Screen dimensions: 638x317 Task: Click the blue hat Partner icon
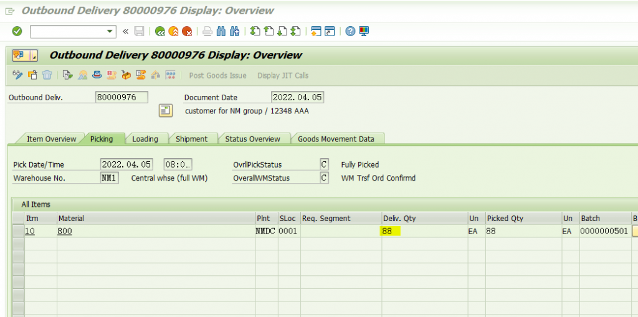pos(97,75)
